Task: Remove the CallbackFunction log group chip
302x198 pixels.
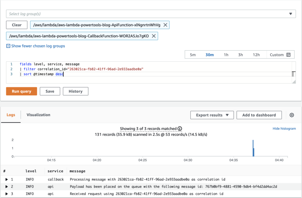Action: (154, 36)
